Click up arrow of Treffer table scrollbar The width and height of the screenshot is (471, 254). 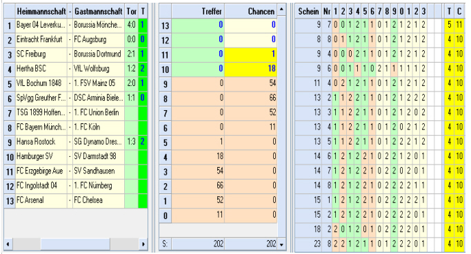click(x=281, y=10)
